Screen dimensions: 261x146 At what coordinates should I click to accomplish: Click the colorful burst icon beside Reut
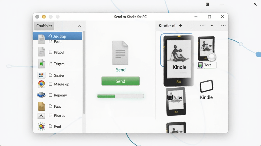[42, 126]
